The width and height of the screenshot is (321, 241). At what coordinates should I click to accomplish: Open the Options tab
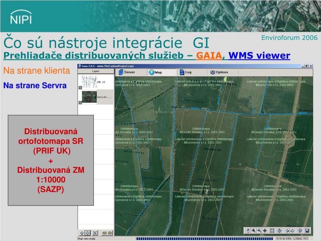point(223,72)
